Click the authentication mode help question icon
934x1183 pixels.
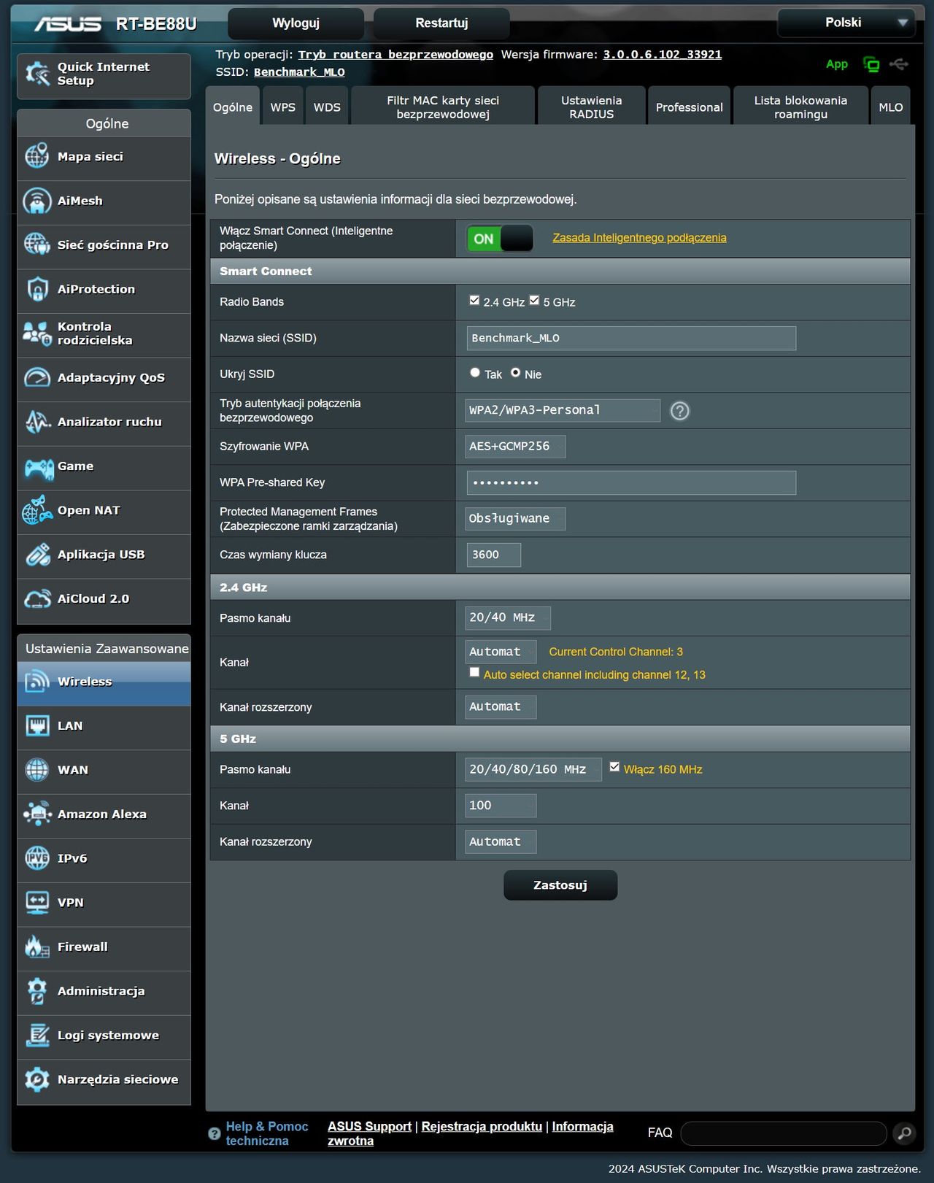click(x=679, y=411)
